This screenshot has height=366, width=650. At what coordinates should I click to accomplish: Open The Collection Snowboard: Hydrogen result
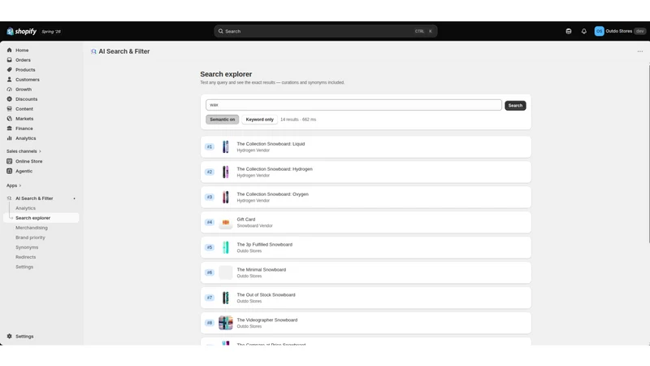coord(366,172)
